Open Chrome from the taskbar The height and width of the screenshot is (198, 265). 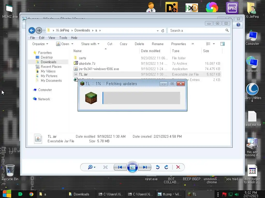31,194
